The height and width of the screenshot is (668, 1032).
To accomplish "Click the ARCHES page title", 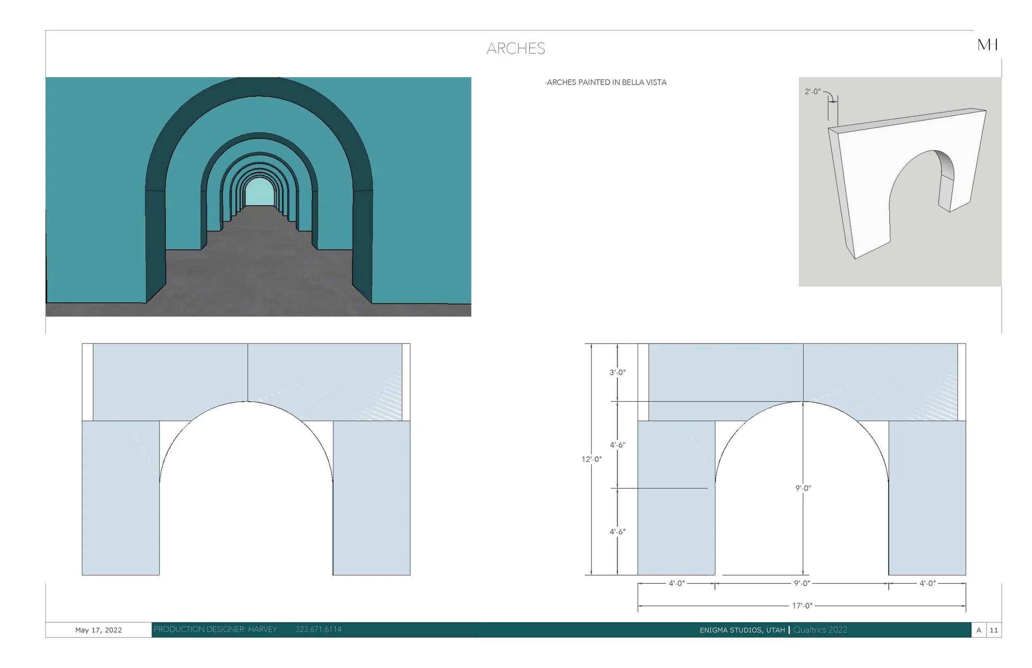I will point(516,48).
